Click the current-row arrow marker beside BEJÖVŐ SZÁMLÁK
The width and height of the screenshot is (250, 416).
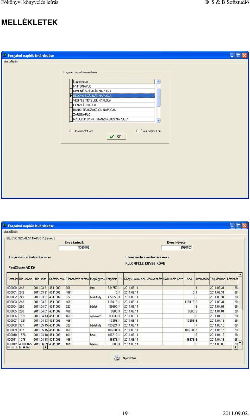point(71,96)
